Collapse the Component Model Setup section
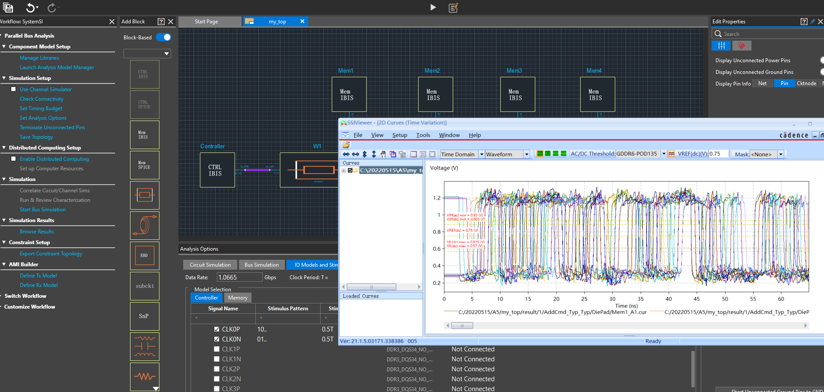Image resolution: width=824 pixels, height=392 pixels. click(x=4, y=46)
